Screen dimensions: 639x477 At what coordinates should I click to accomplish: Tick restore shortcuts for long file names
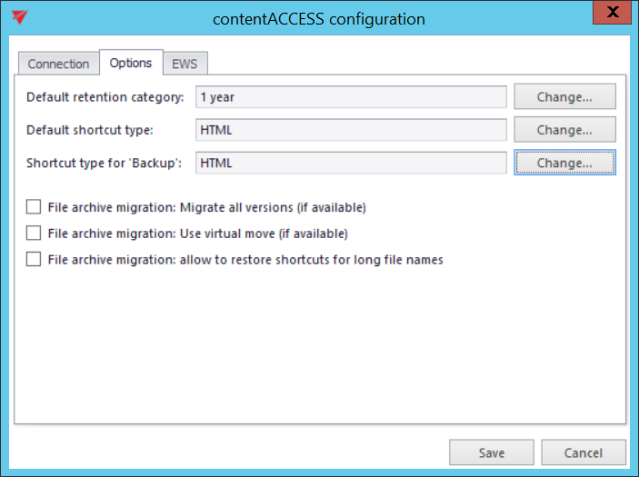tap(34, 259)
